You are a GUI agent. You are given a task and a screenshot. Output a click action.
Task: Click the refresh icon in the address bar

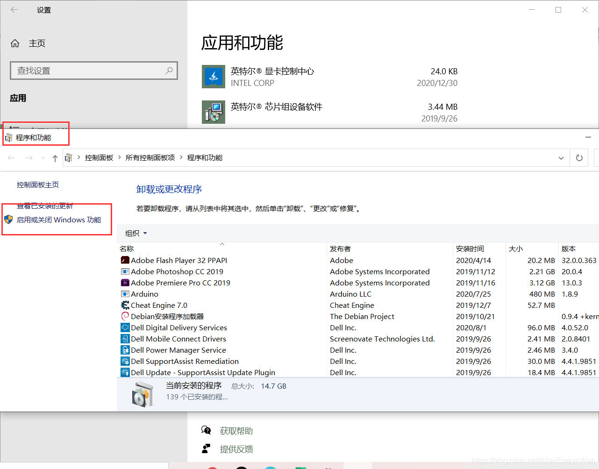[578, 157]
